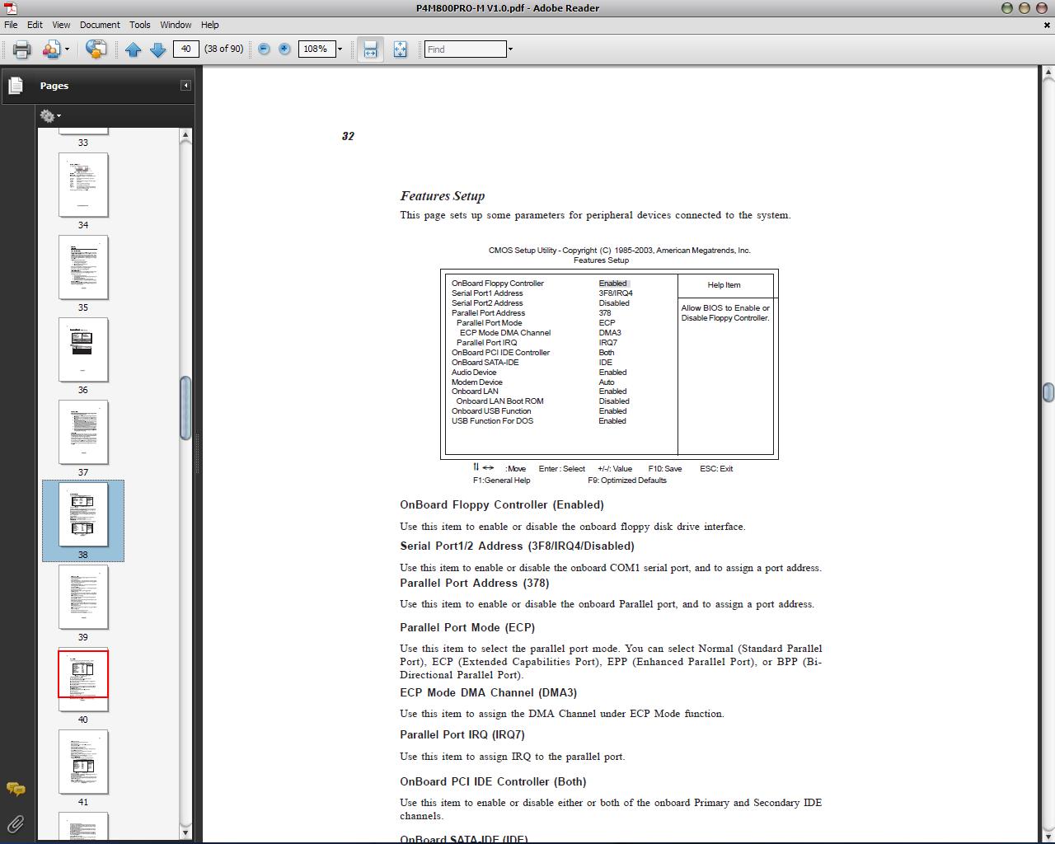
Task: Click the thumbnail panel scrollbar handle
Action: [x=185, y=408]
